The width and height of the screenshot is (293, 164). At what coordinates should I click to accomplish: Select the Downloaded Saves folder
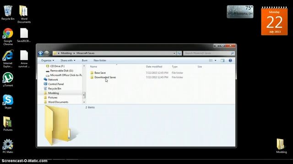point(105,77)
